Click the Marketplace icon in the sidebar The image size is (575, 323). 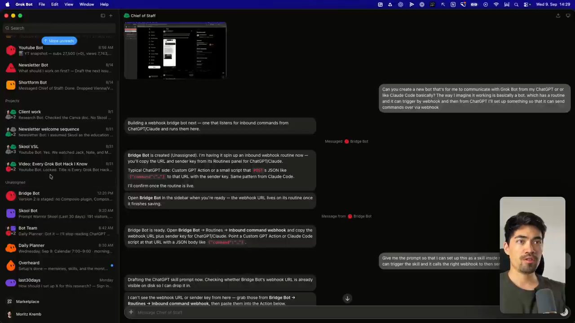[x=9, y=301]
